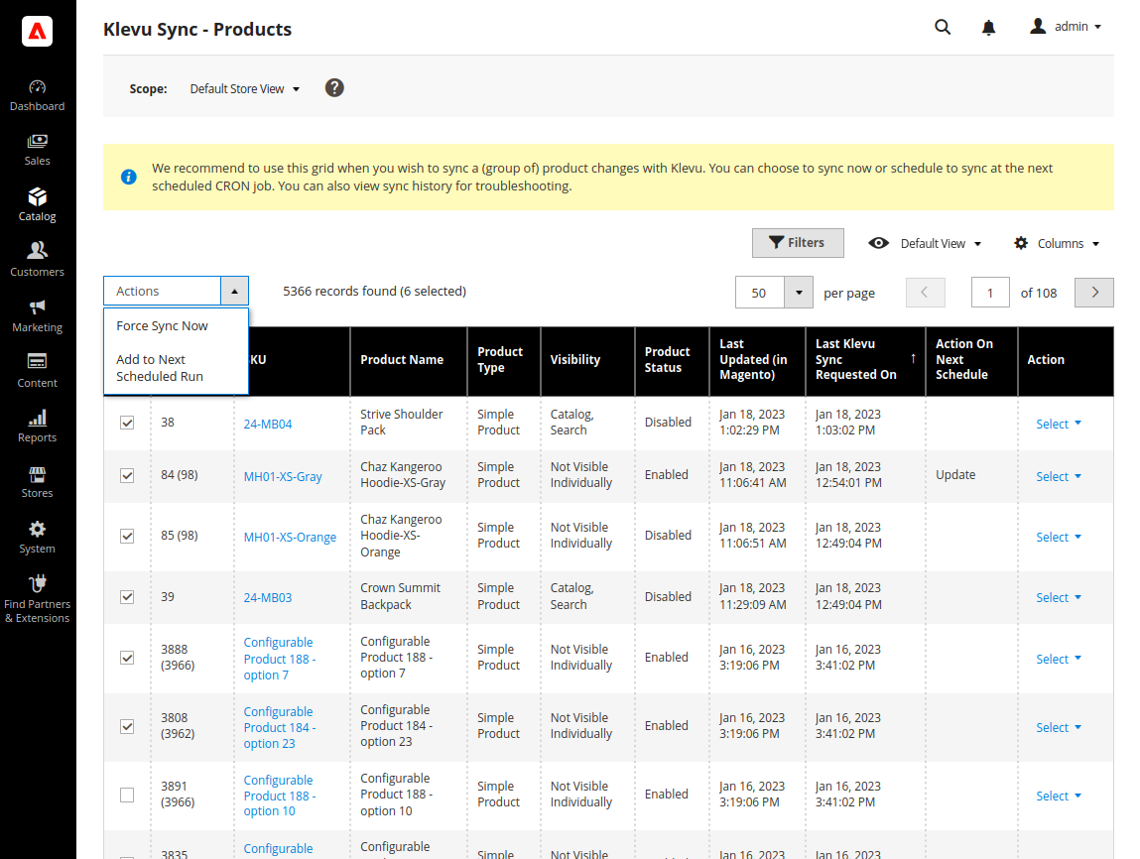1140x859 pixels.
Task: Click '5366 records found (6 selected)' text
Action: click(374, 291)
